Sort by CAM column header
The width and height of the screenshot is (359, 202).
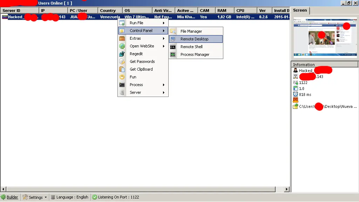click(207, 11)
